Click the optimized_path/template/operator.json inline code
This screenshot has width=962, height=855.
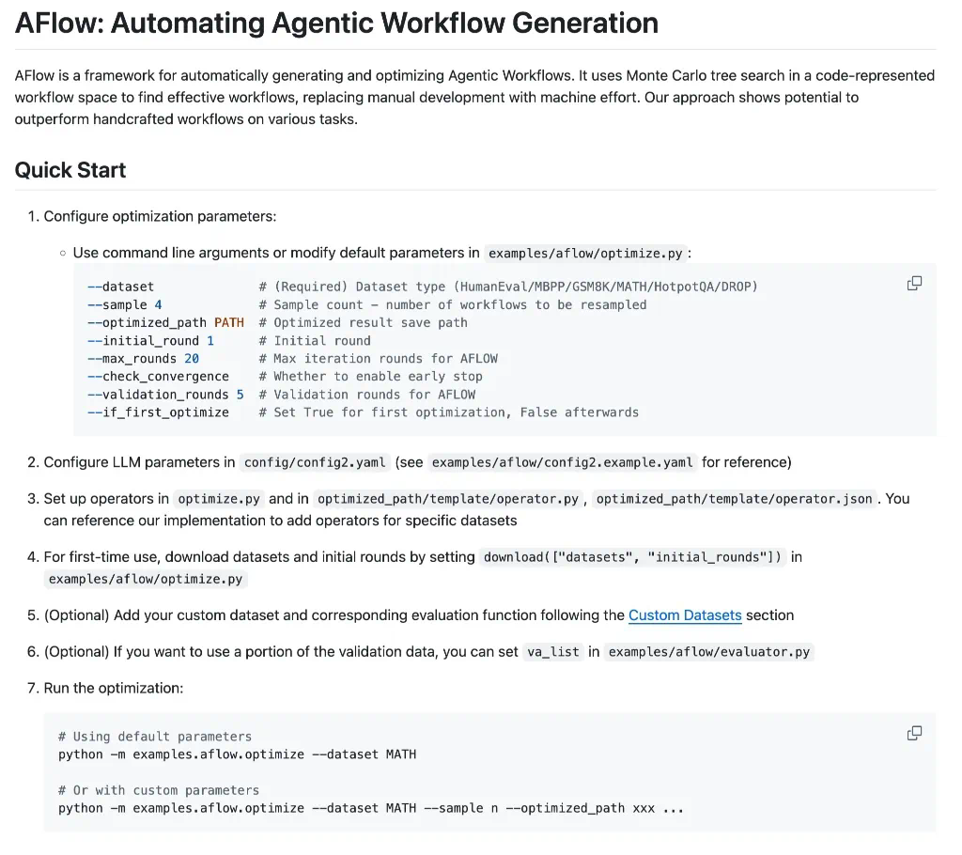(x=736, y=499)
